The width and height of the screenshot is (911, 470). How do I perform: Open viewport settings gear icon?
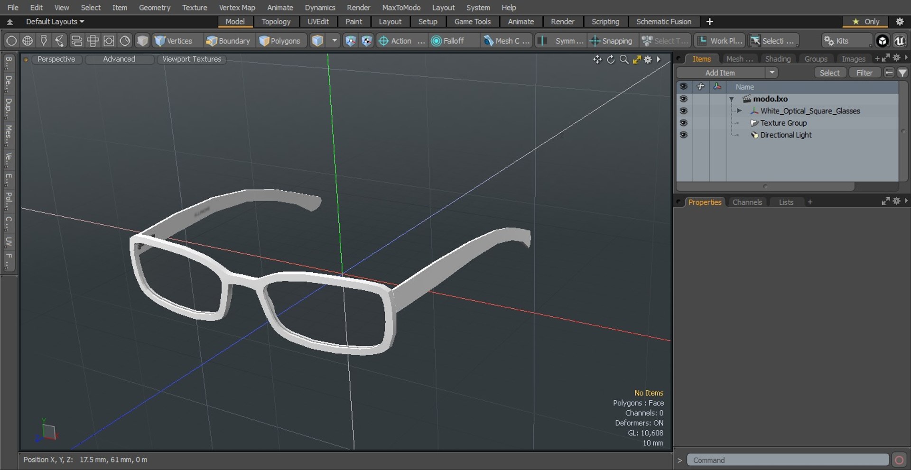648,59
